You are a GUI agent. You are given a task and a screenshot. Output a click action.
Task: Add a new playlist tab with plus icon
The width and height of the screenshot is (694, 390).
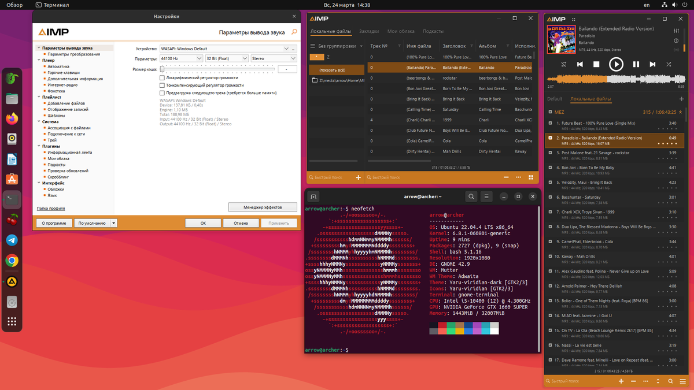(681, 99)
